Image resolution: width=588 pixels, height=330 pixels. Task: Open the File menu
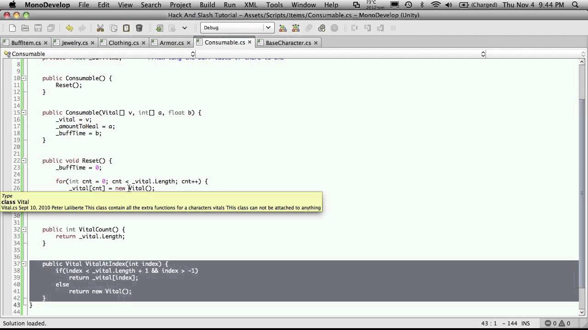tap(84, 5)
